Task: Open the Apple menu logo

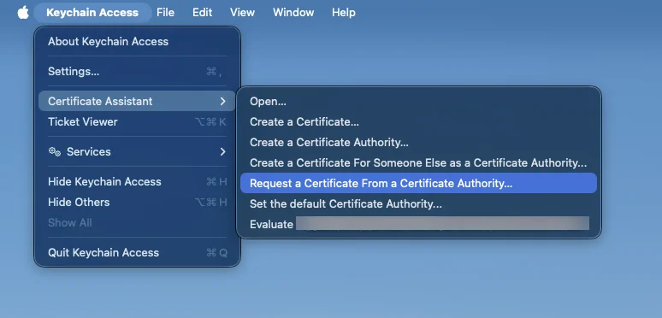Action: (x=23, y=13)
